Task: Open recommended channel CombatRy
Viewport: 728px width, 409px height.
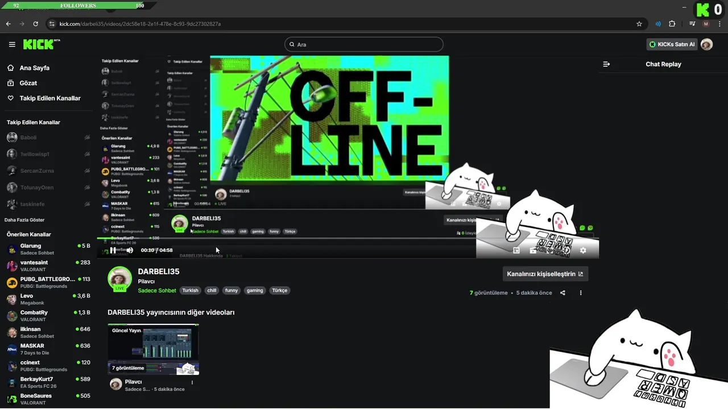Action: coord(48,316)
